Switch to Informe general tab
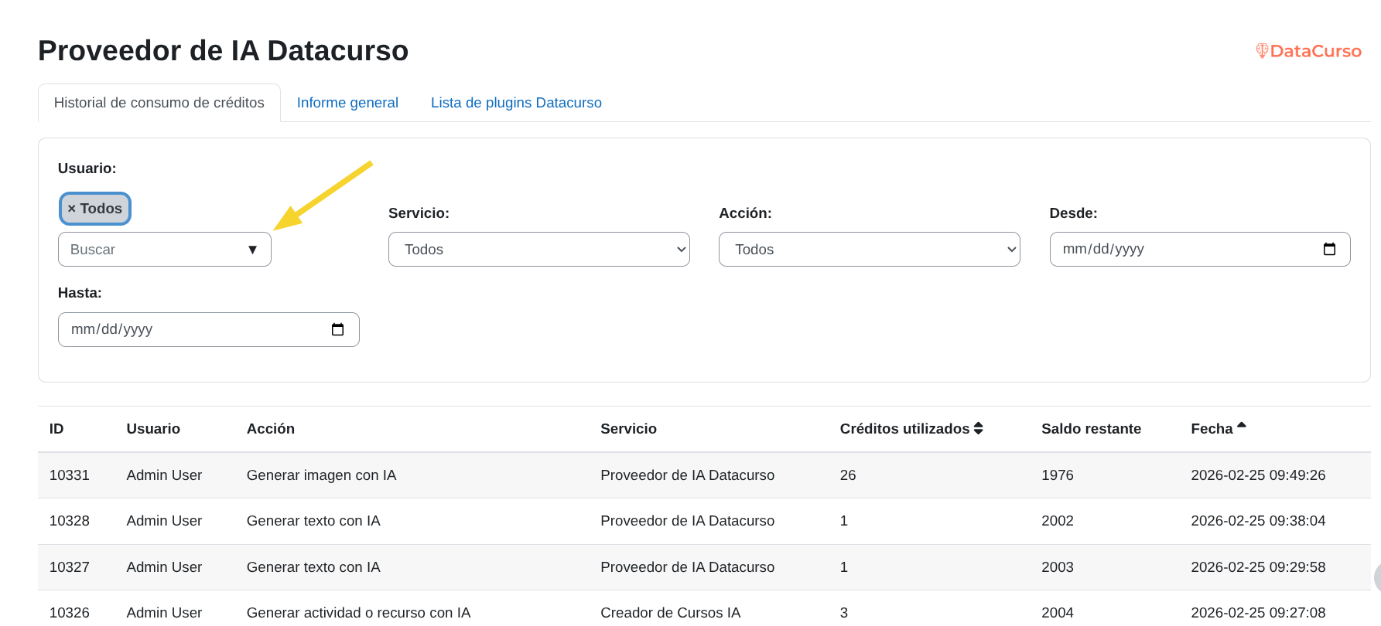 (x=347, y=103)
